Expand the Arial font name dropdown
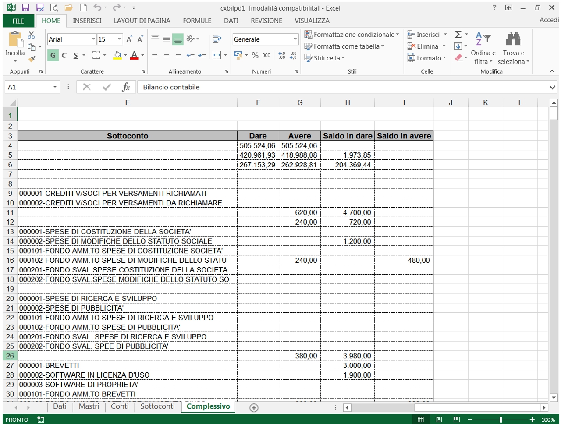This screenshot has height=424, width=561. pyautogui.click(x=93, y=39)
